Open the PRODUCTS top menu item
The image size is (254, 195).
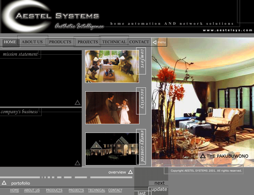tap(60, 42)
